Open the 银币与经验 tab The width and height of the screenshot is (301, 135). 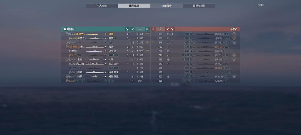coord(199,6)
